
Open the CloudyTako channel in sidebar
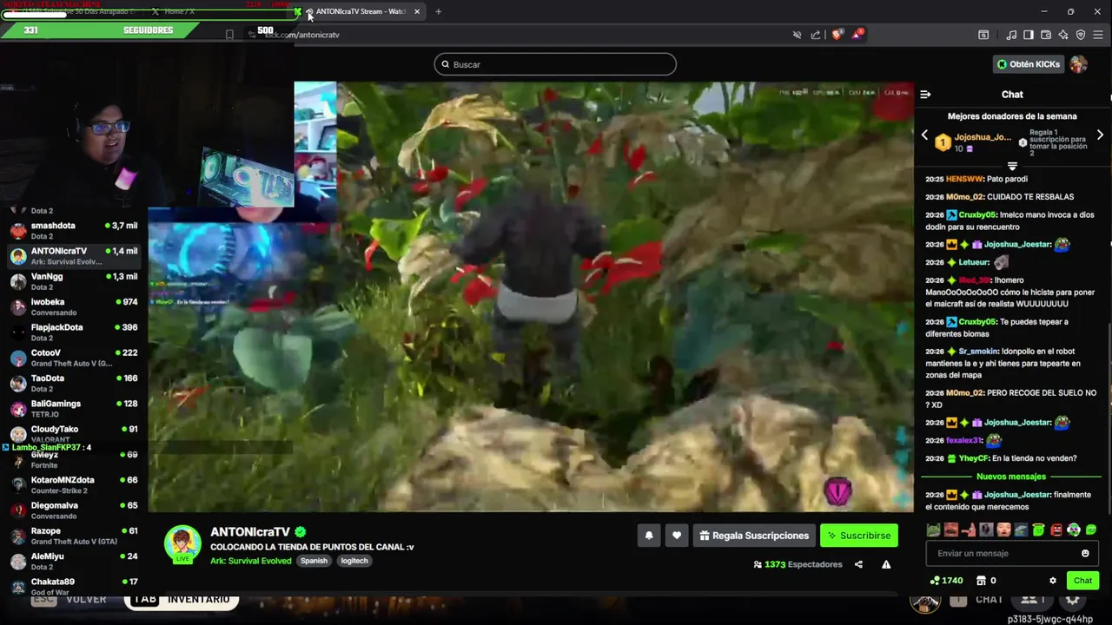tap(74, 433)
